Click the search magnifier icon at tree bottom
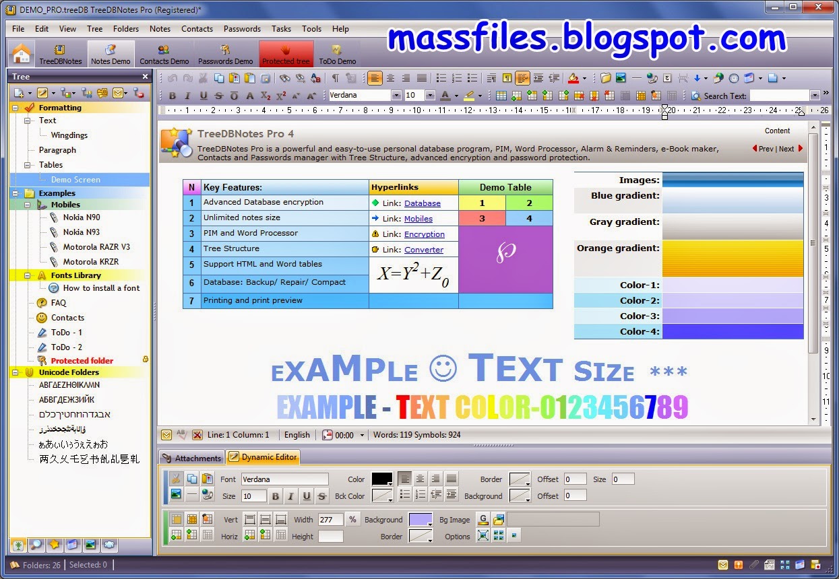Viewport: 839px width, 579px height. [x=36, y=544]
